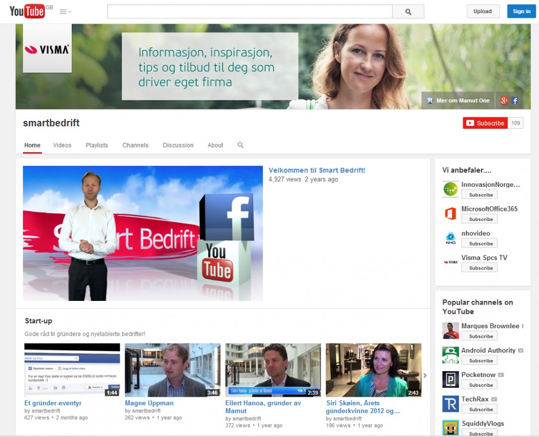Click TechRax channel avatar
The image size is (539, 437).
click(x=451, y=404)
